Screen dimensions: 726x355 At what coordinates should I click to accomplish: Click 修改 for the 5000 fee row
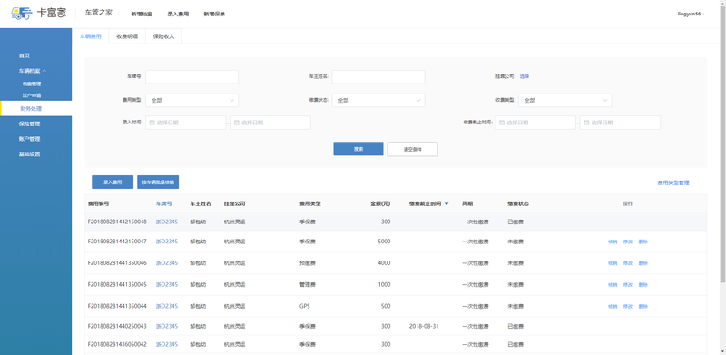[x=627, y=242]
